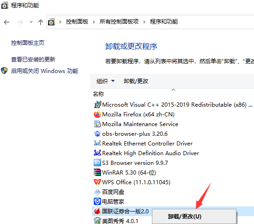254x224 pixels.
Task: Select Realtek High Definition Audio Driver entry
Action: (x=151, y=153)
